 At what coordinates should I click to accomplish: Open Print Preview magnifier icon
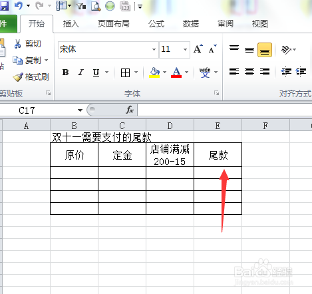(x=96, y=6)
